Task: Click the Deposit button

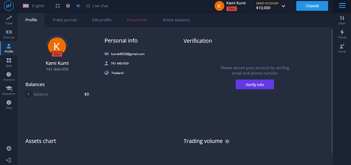Action: [x=312, y=6]
